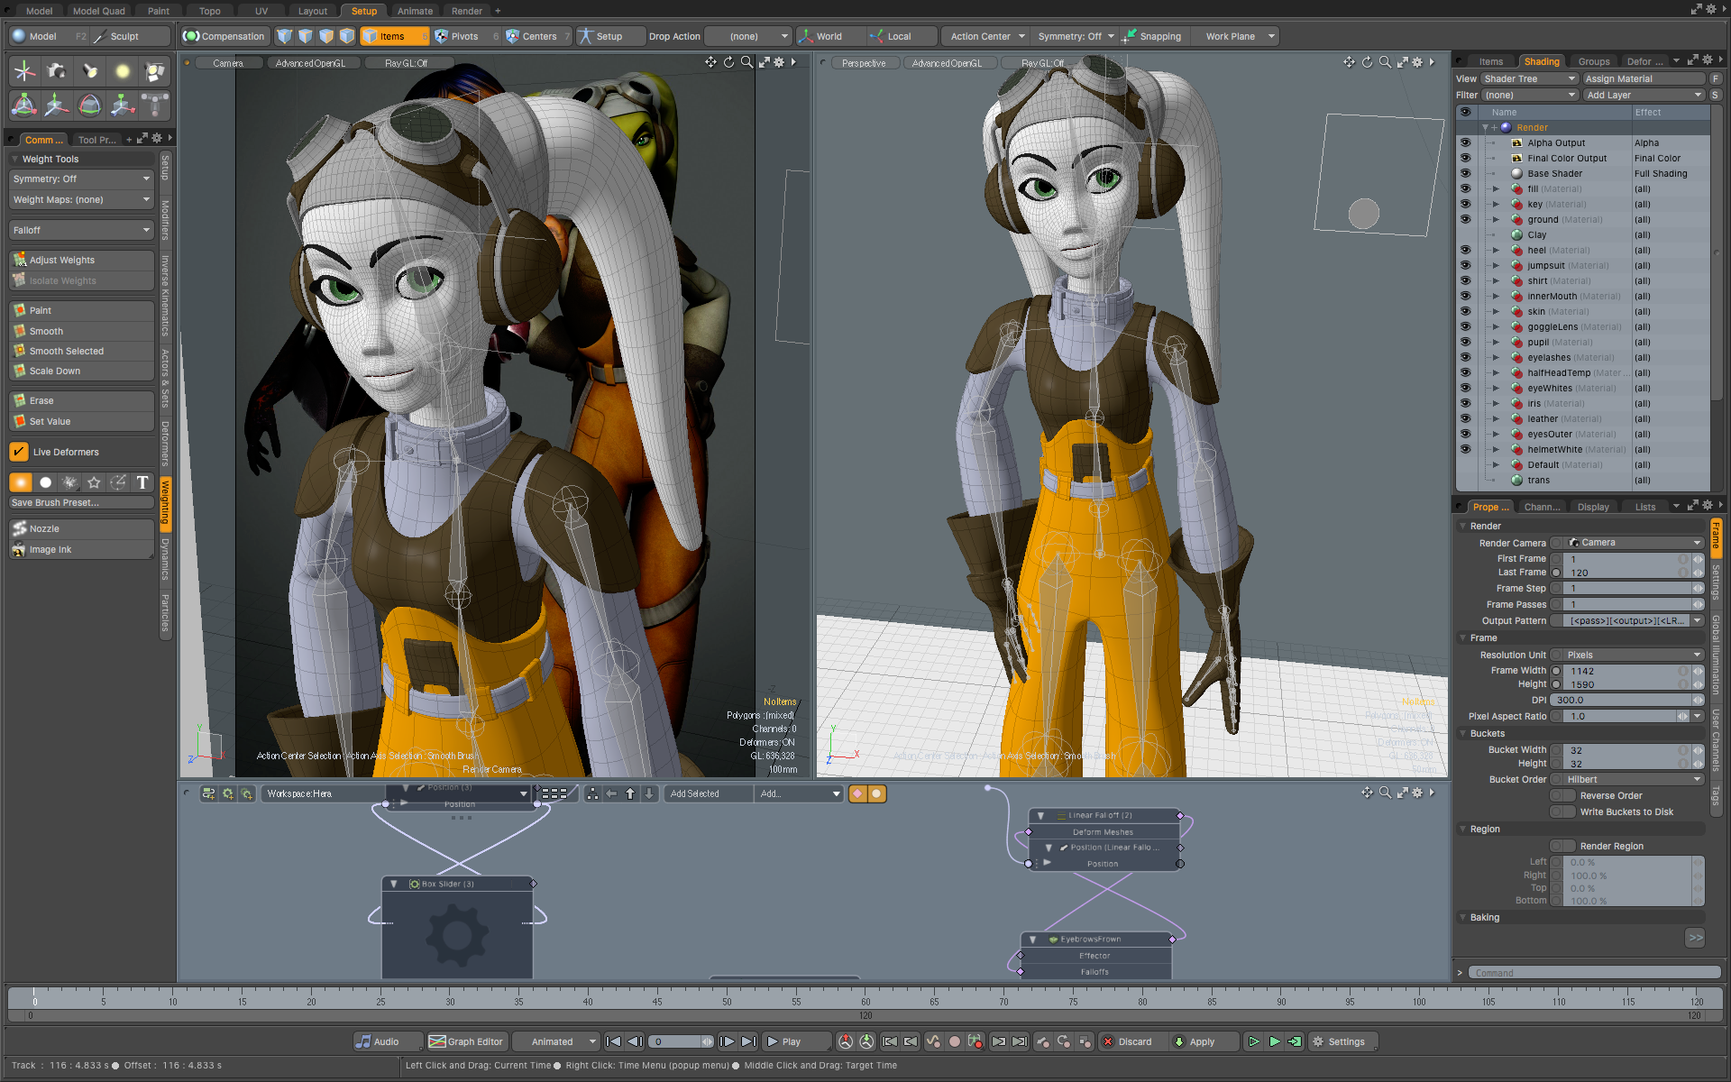Click the Graph Editor button

(467, 1041)
